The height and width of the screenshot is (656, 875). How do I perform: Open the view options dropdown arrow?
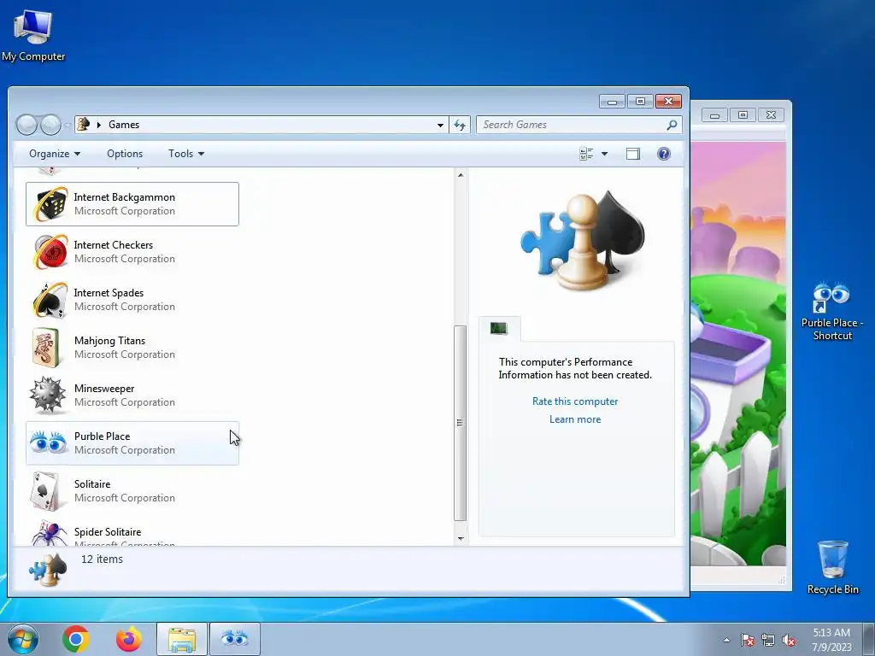[604, 154]
